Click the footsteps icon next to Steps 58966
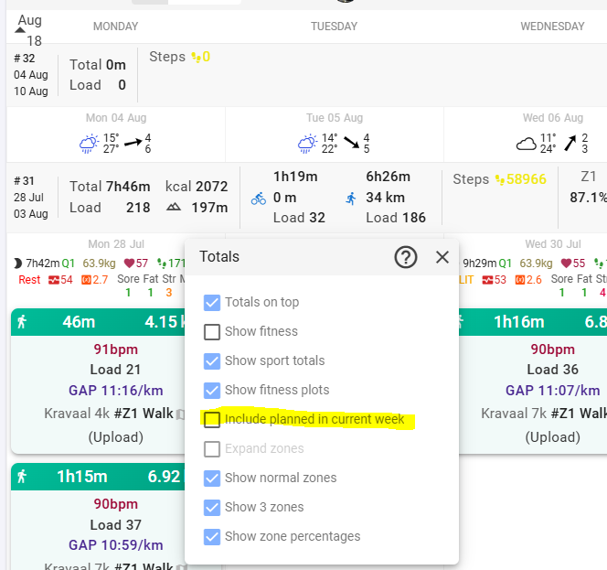Screen dimensions: 607x570 (x=502, y=179)
